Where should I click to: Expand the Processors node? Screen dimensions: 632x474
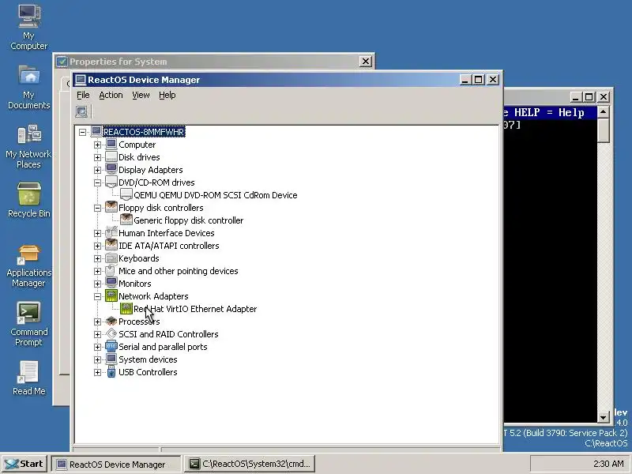97,322
